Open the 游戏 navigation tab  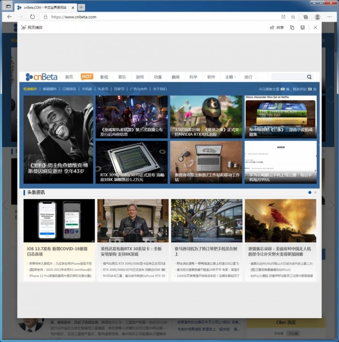click(140, 77)
